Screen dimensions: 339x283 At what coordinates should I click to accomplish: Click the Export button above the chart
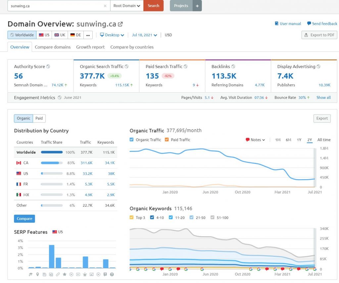[x=322, y=118]
